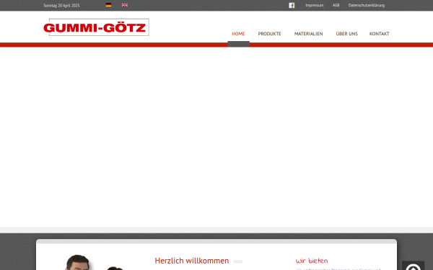The image size is (433, 270).
Task: Switch language via the German flag icon
Action: [108, 5]
